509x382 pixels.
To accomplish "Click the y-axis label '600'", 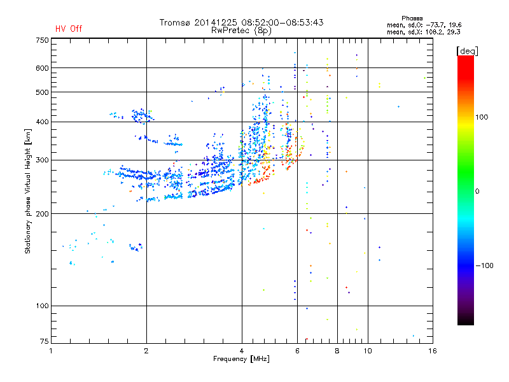I will (x=42, y=68).
